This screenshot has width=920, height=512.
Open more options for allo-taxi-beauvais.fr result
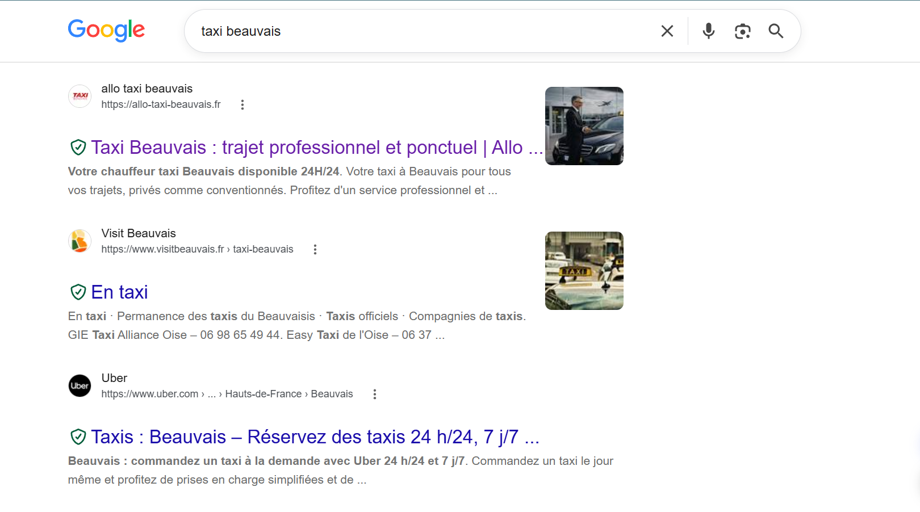(242, 104)
